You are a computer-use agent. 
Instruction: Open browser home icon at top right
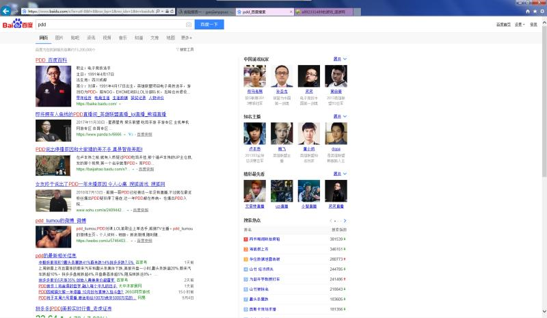(528, 12)
